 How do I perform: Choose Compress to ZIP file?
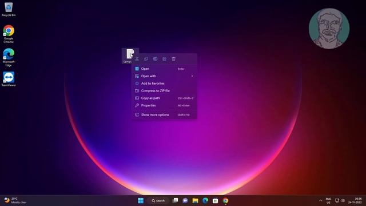[x=164, y=90]
